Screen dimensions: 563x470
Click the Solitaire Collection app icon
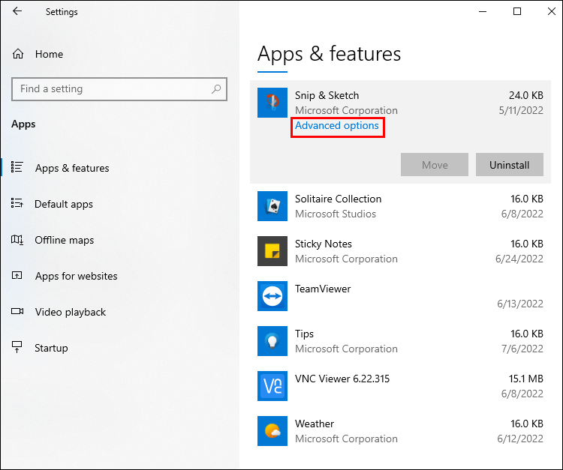(x=272, y=206)
